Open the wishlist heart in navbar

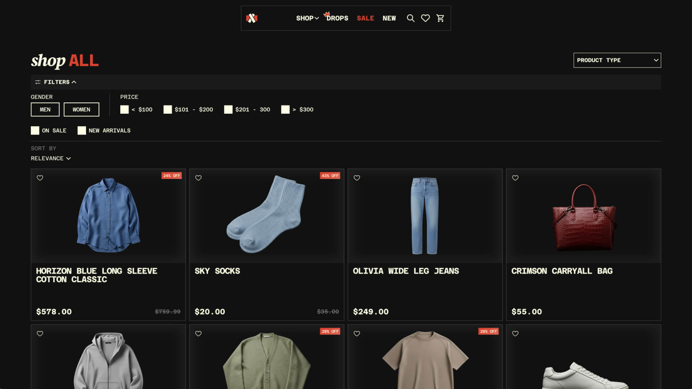(426, 18)
